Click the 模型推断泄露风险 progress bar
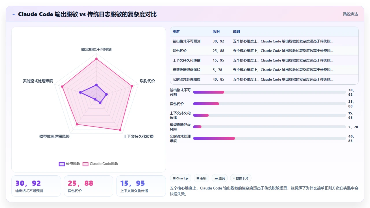370x208 pixels. coord(269,127)
